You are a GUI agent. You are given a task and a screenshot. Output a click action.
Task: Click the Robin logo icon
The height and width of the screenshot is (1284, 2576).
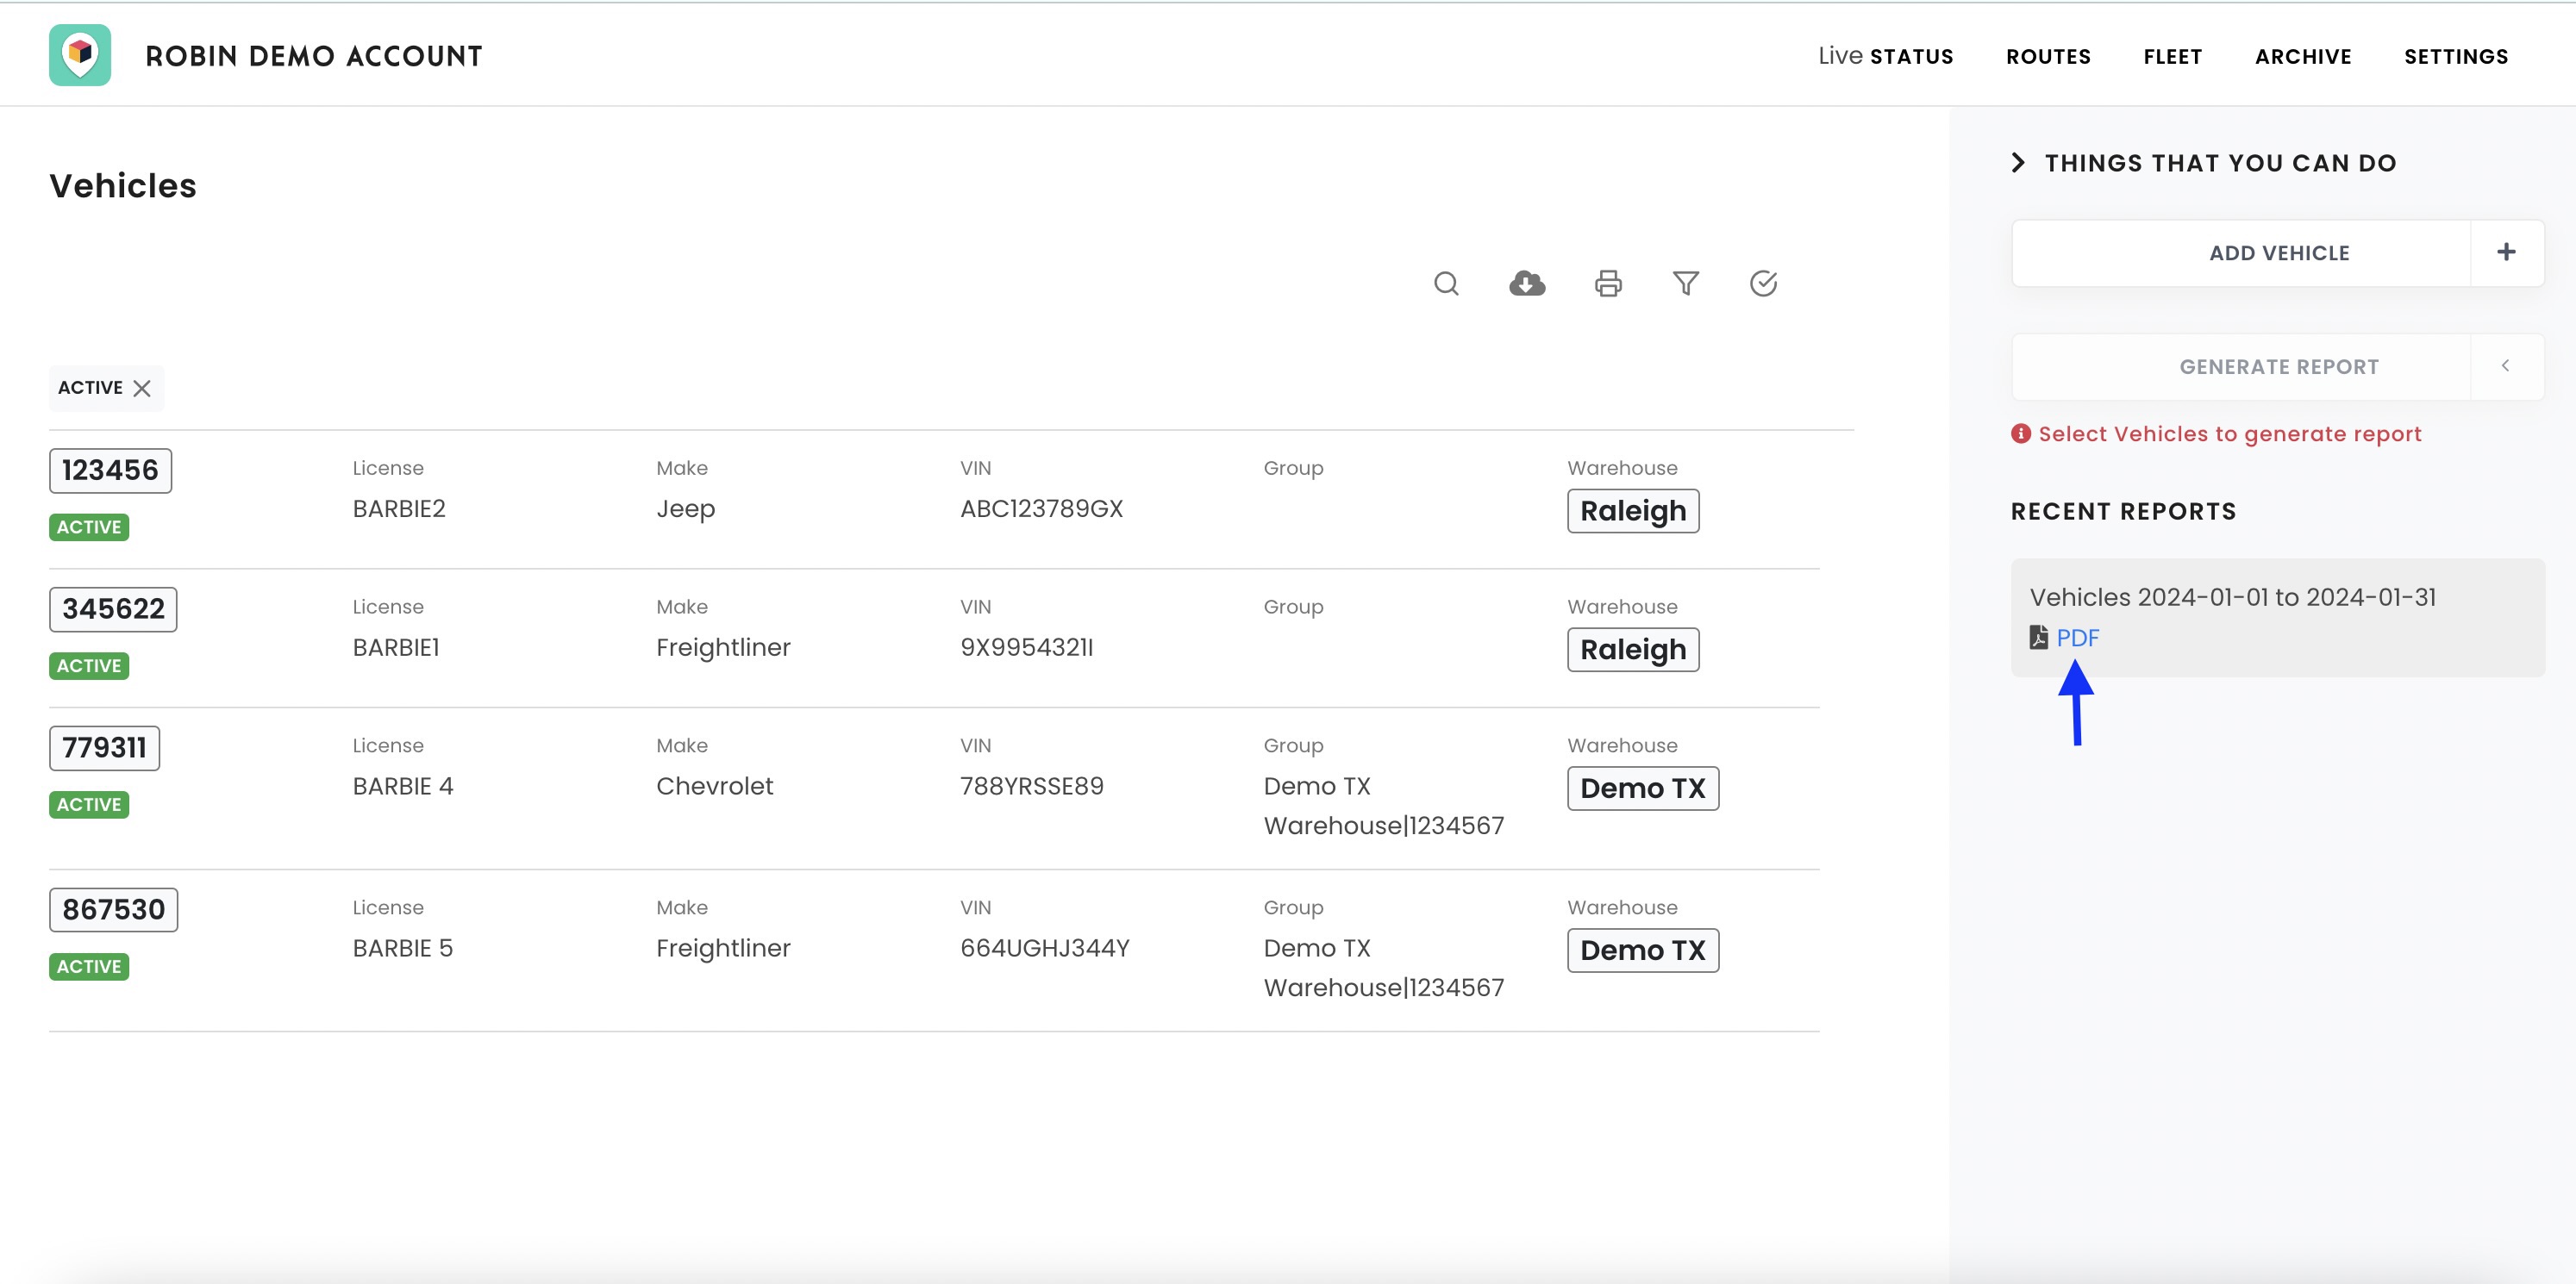(80, 55)
